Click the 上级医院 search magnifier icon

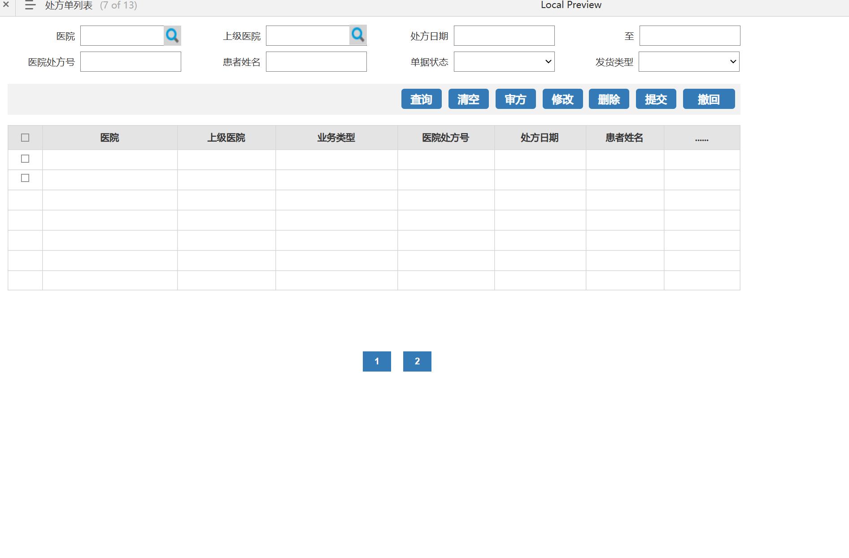358,35
